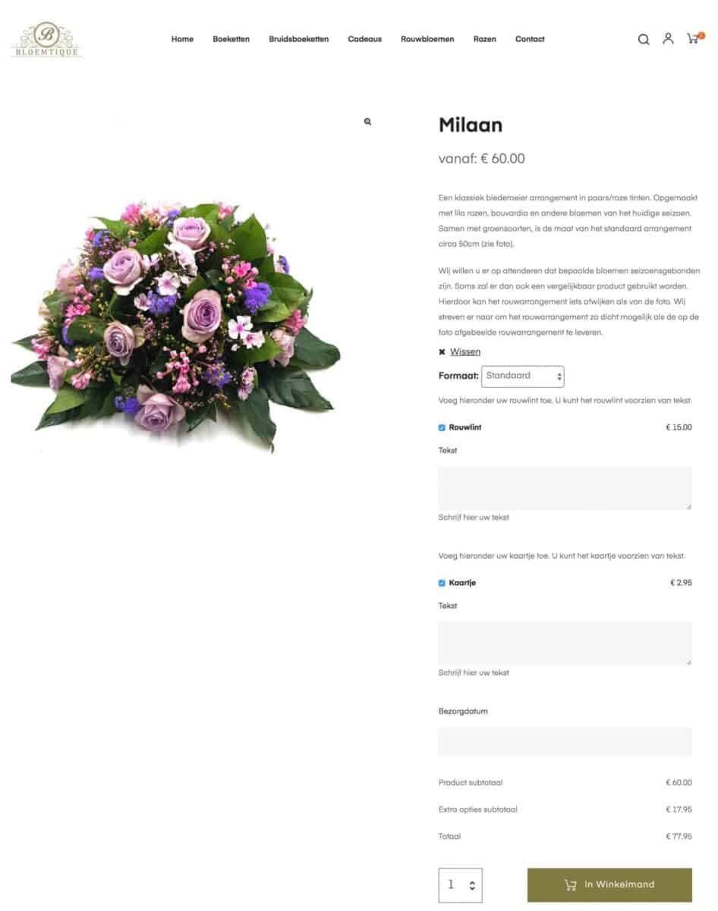Image resolution: width=718 pixels, height=911 pixels.
Task: Click the Kaartje text area
Action: click(565, 644)
